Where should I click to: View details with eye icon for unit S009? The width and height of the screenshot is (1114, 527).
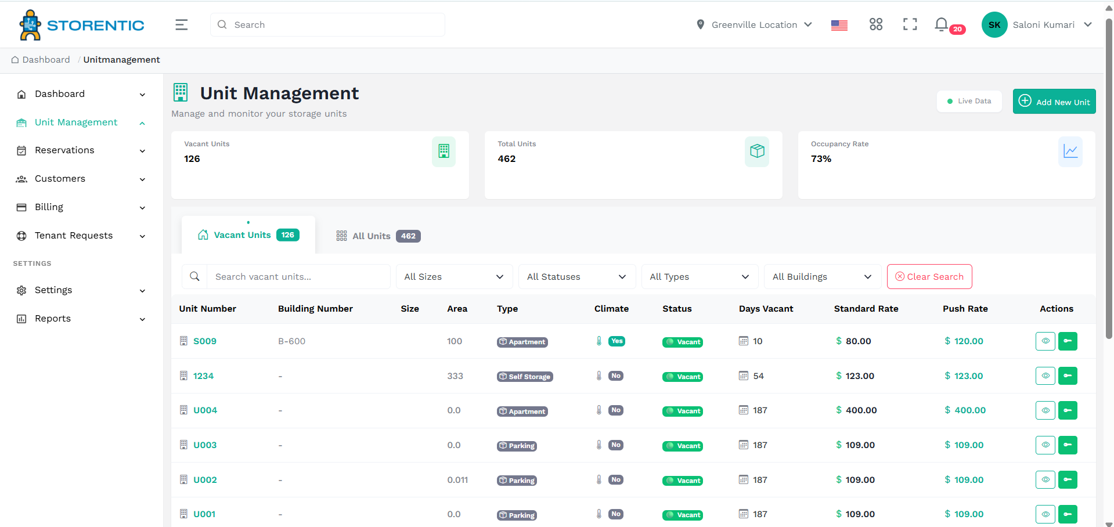pos(1045,341)
